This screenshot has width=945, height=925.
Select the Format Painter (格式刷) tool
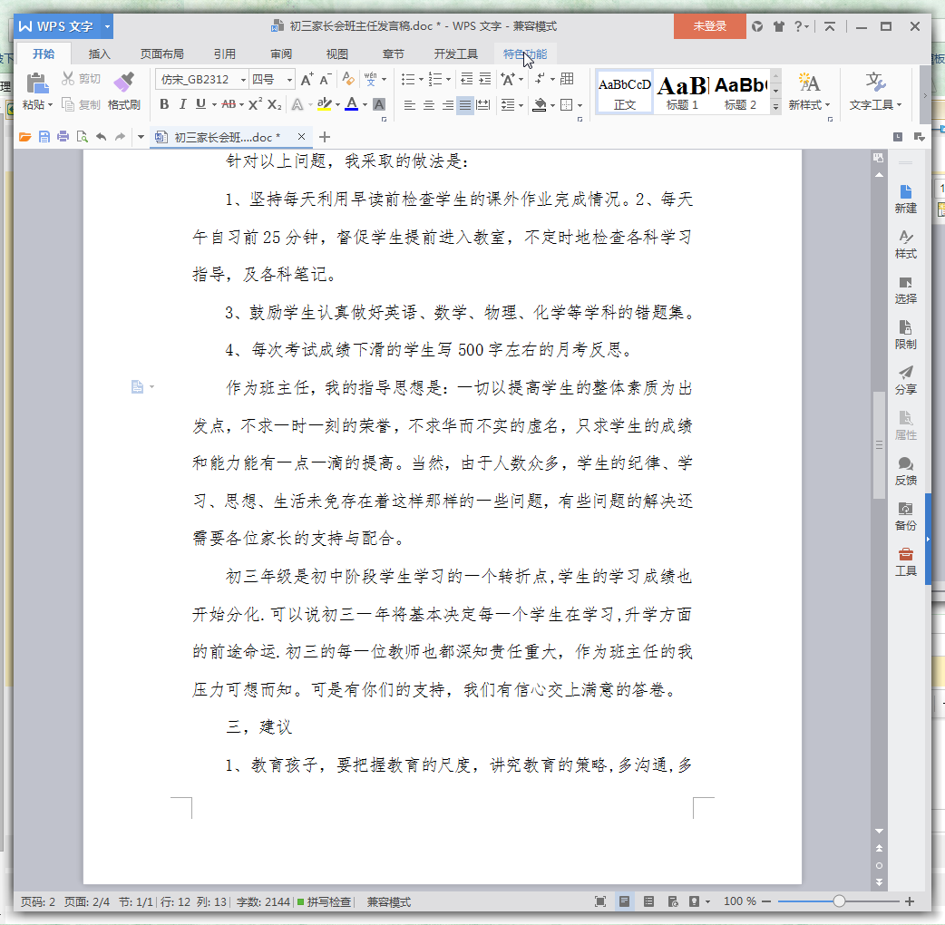tap(124, 92)
